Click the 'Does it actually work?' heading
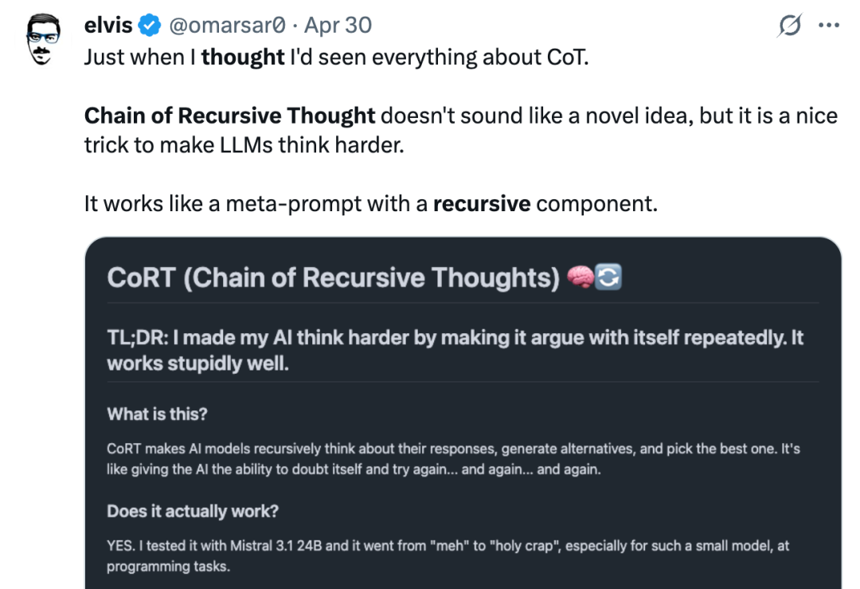This screenshot has width=860, height=589. (x=193, y=511)
